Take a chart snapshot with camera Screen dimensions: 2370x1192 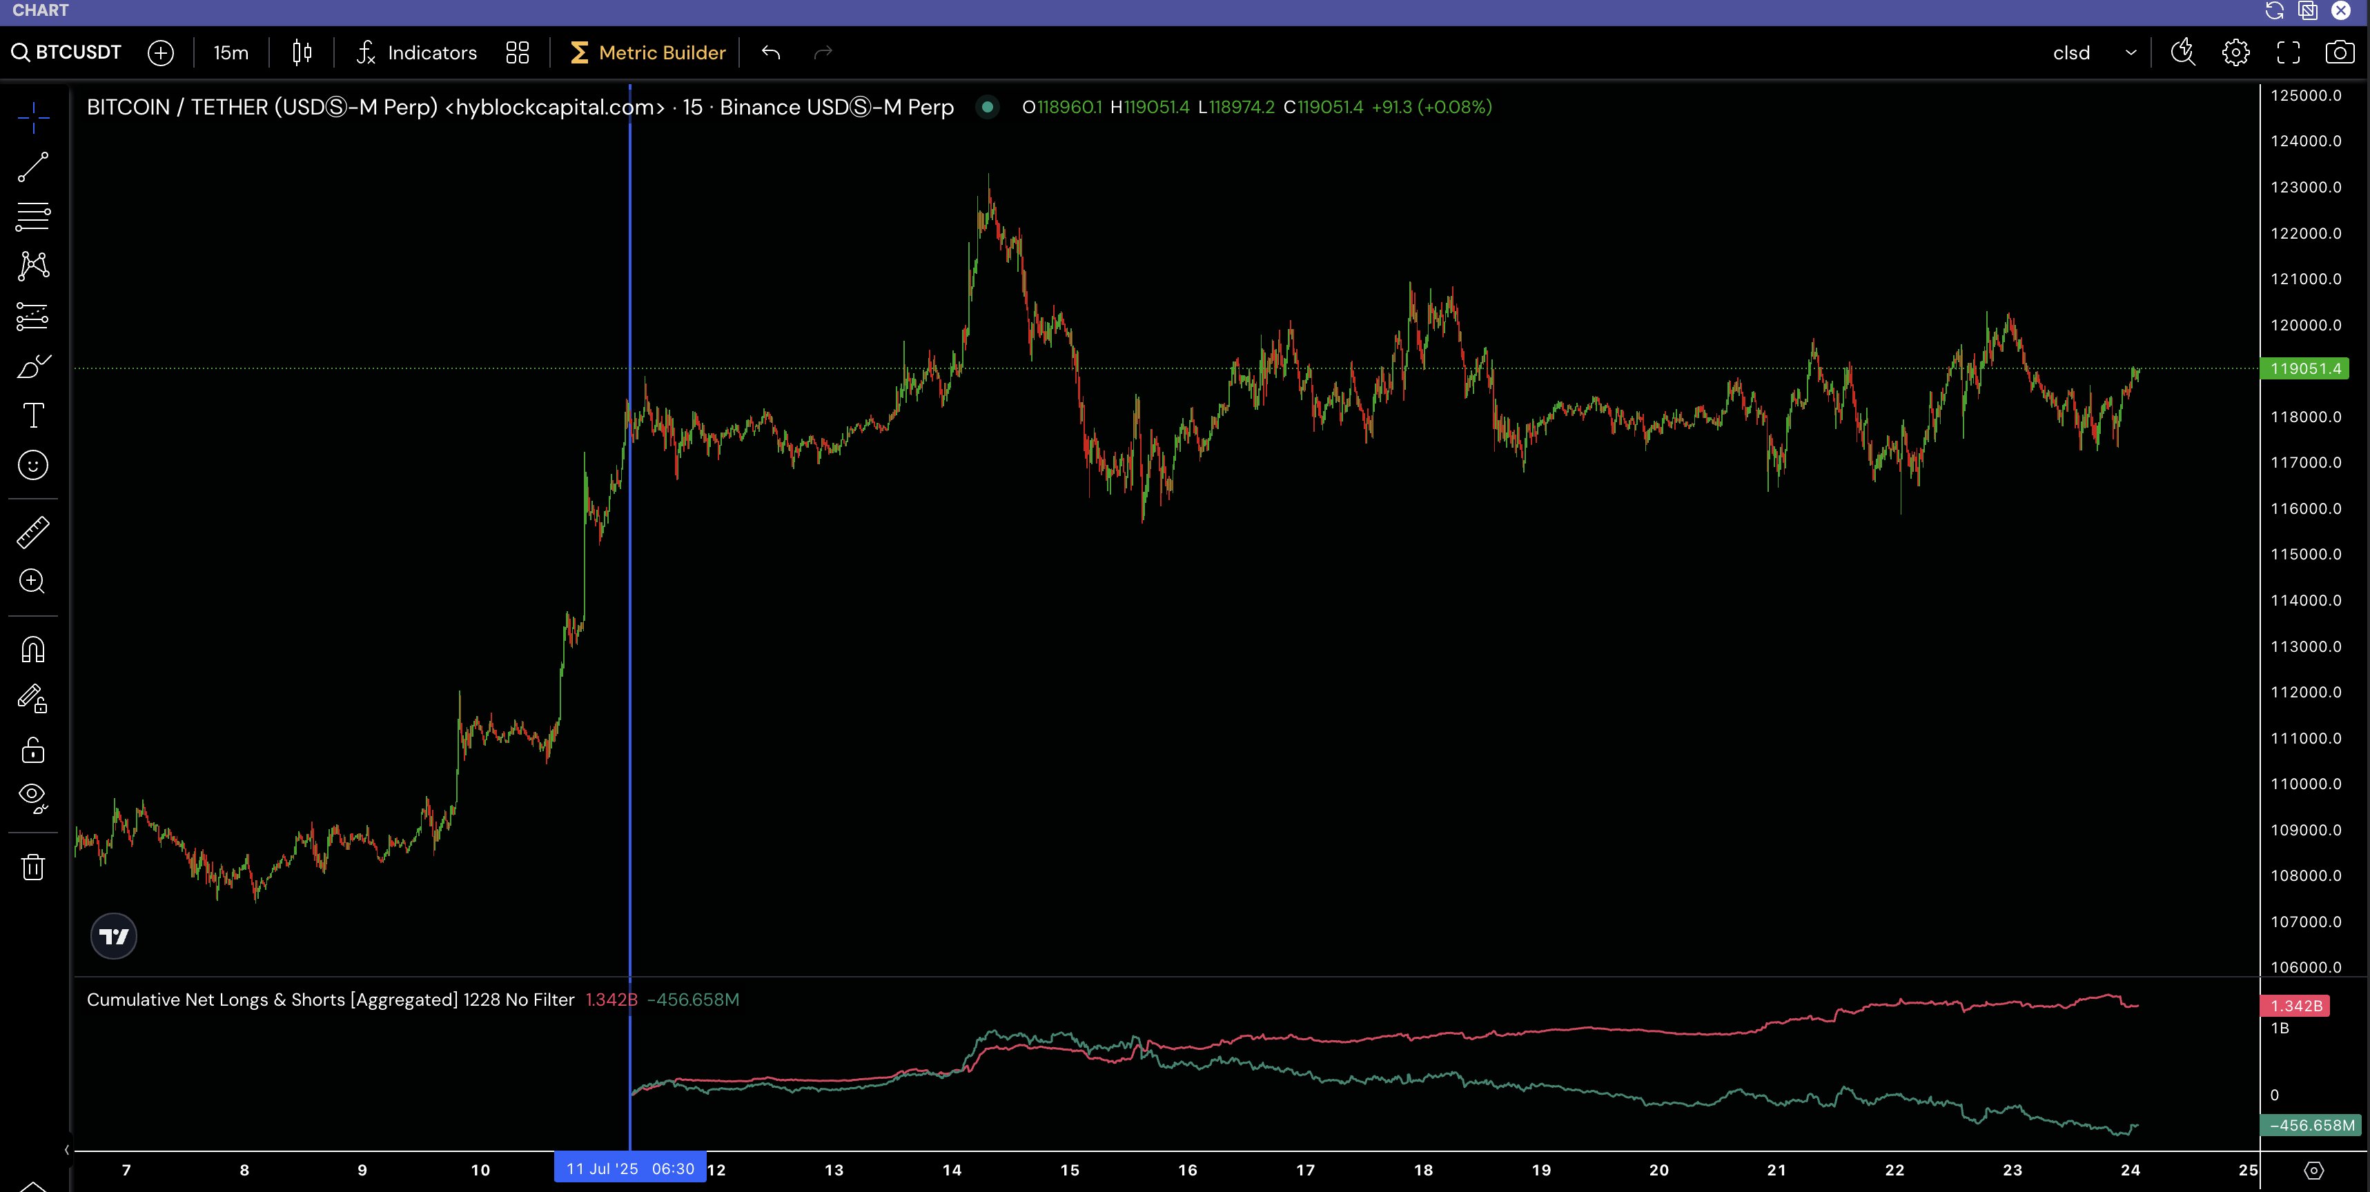(2340, 52)
